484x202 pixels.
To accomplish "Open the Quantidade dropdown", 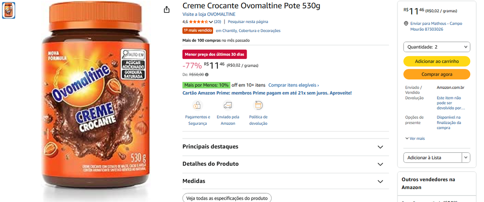I will pyautogui.click(x=437, y=47).
